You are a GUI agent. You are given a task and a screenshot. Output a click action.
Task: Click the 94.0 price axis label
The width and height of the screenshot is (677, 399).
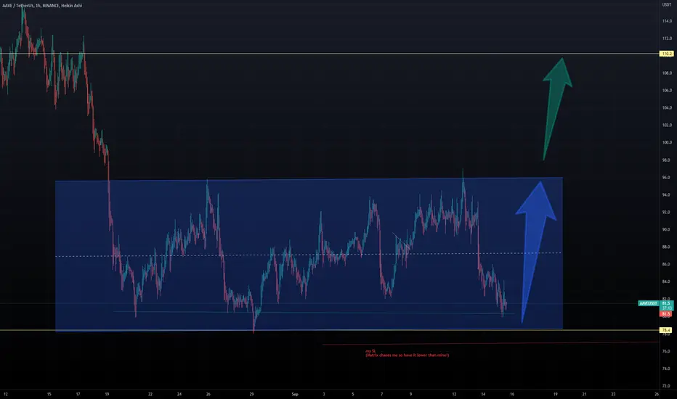click(666, 194)
